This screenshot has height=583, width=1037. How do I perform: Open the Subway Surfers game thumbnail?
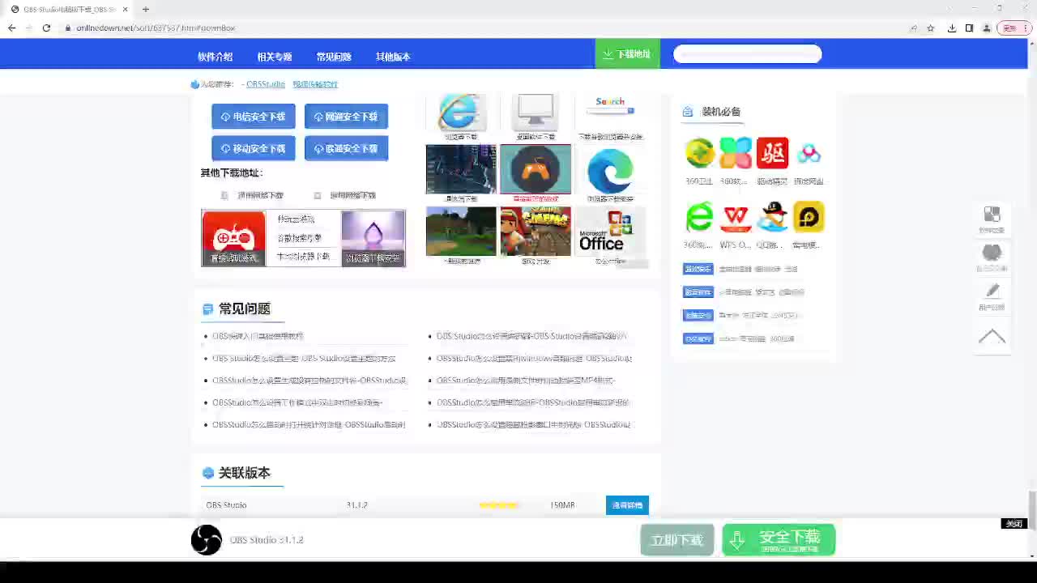[x=536, y=232]
